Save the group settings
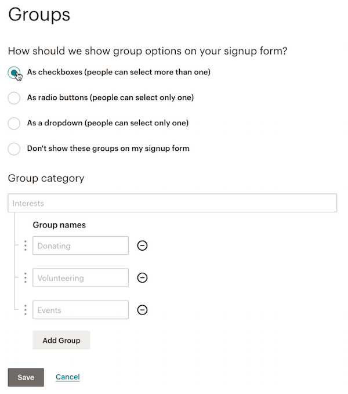The width and height of the screenshot is (348, 394). click(26, 377)
